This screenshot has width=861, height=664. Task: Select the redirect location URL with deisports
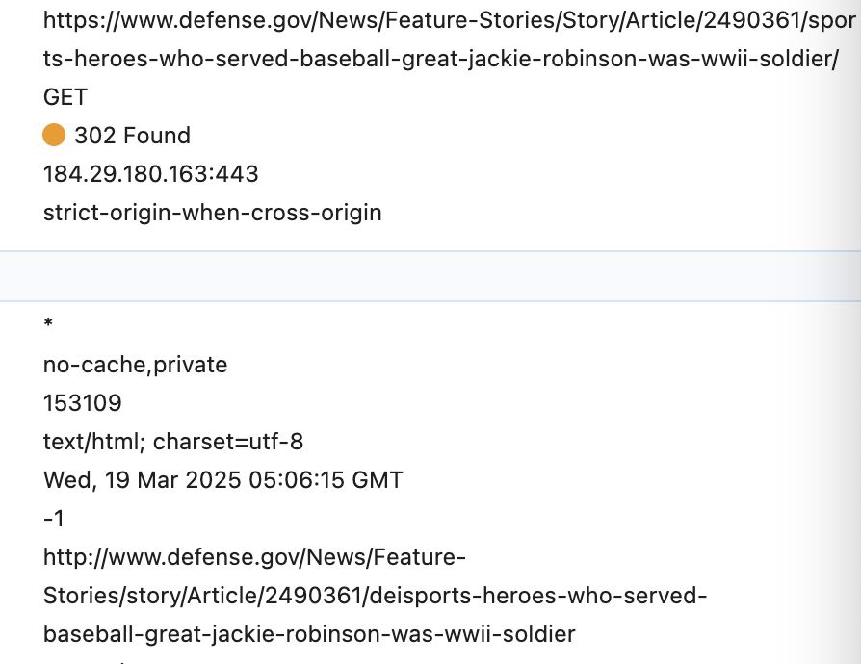click(x=375, y=596)
